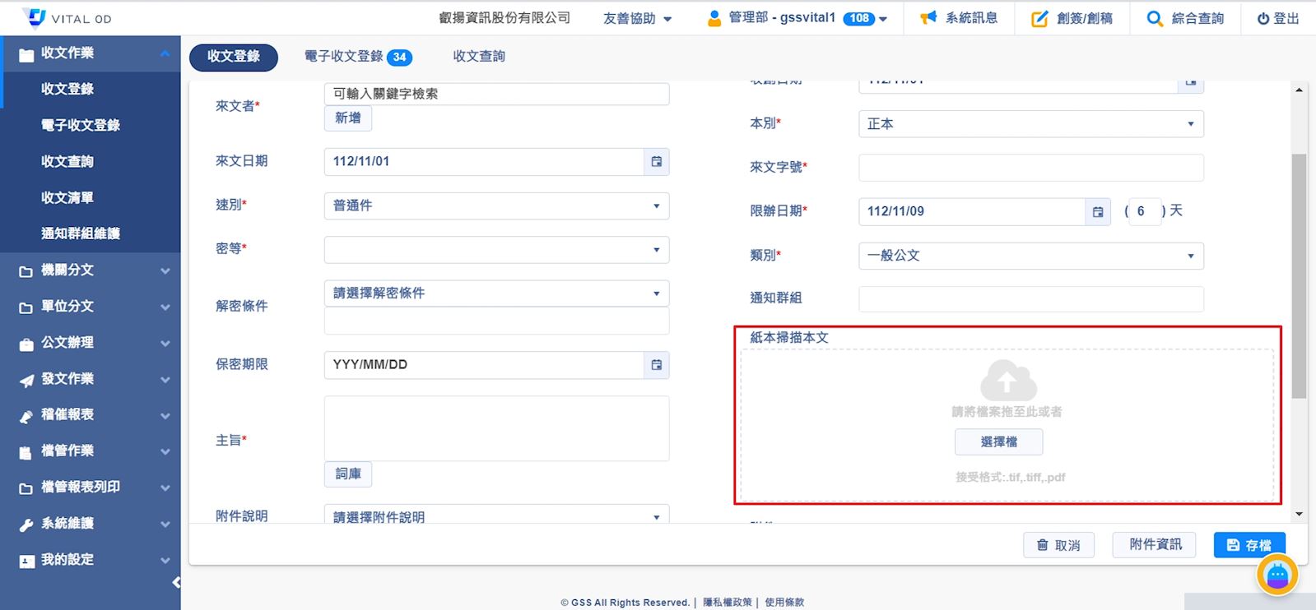Screen dimensions: 1316x610
Task: Open calendar picker for 保密期限
Action: click(x=656, y=365)
